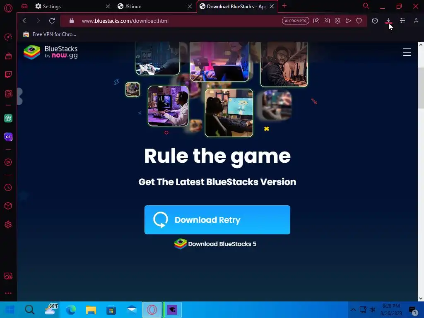Open a new tab with plus
The image size is (424, 318).
click(x=284, y=6)
